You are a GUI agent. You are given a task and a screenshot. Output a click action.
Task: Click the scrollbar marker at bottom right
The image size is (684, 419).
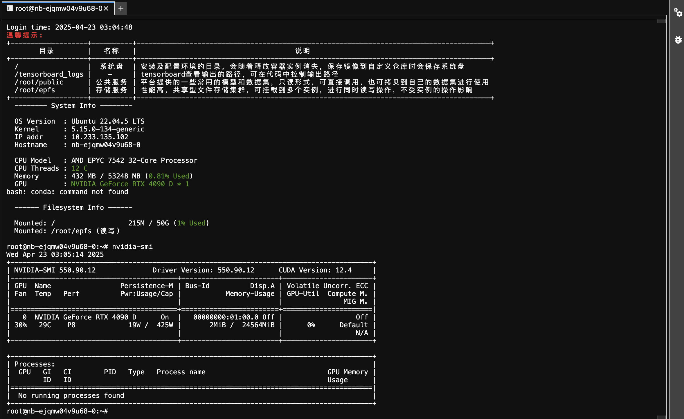[x=661, y=417]
